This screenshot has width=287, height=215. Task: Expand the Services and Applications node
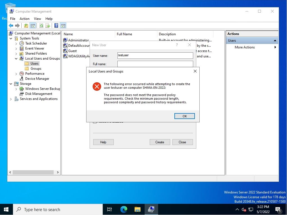[11, 99]
